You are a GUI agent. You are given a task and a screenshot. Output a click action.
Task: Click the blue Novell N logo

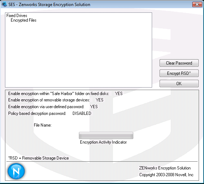16,171
